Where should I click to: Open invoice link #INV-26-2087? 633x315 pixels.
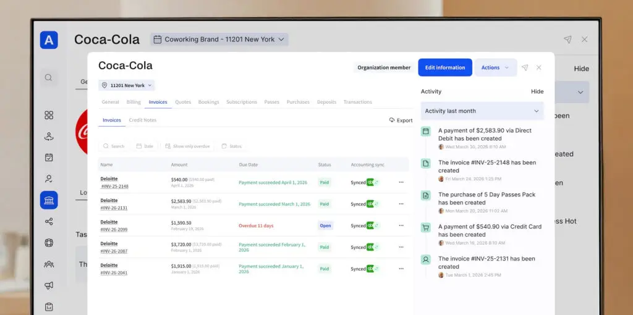tap(114, 251)
